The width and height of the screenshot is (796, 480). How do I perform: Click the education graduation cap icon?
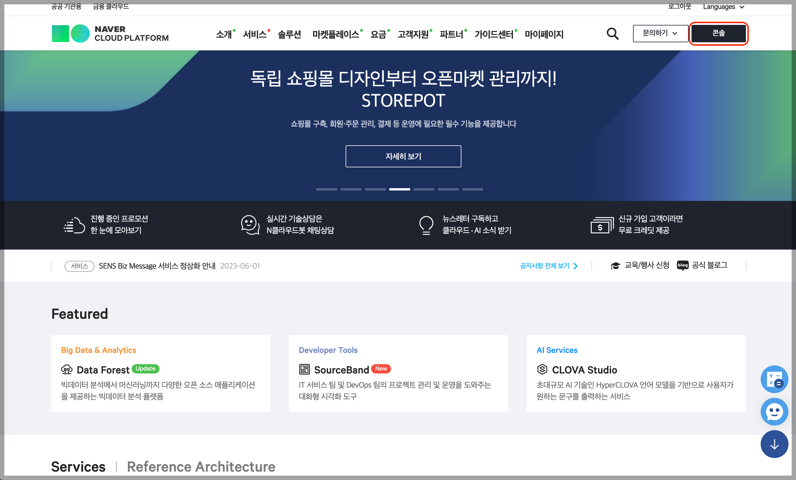(x=615, y=265)
